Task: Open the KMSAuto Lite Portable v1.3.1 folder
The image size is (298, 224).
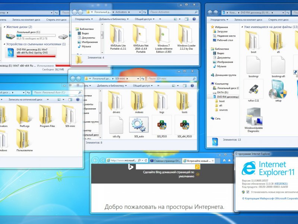Action: 118,38
